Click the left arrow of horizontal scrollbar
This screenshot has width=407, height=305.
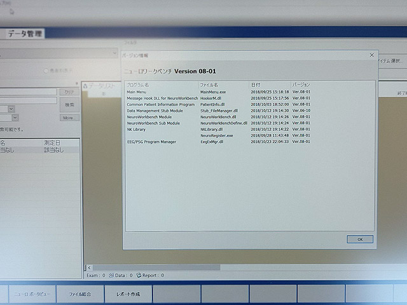click(89, 268)
